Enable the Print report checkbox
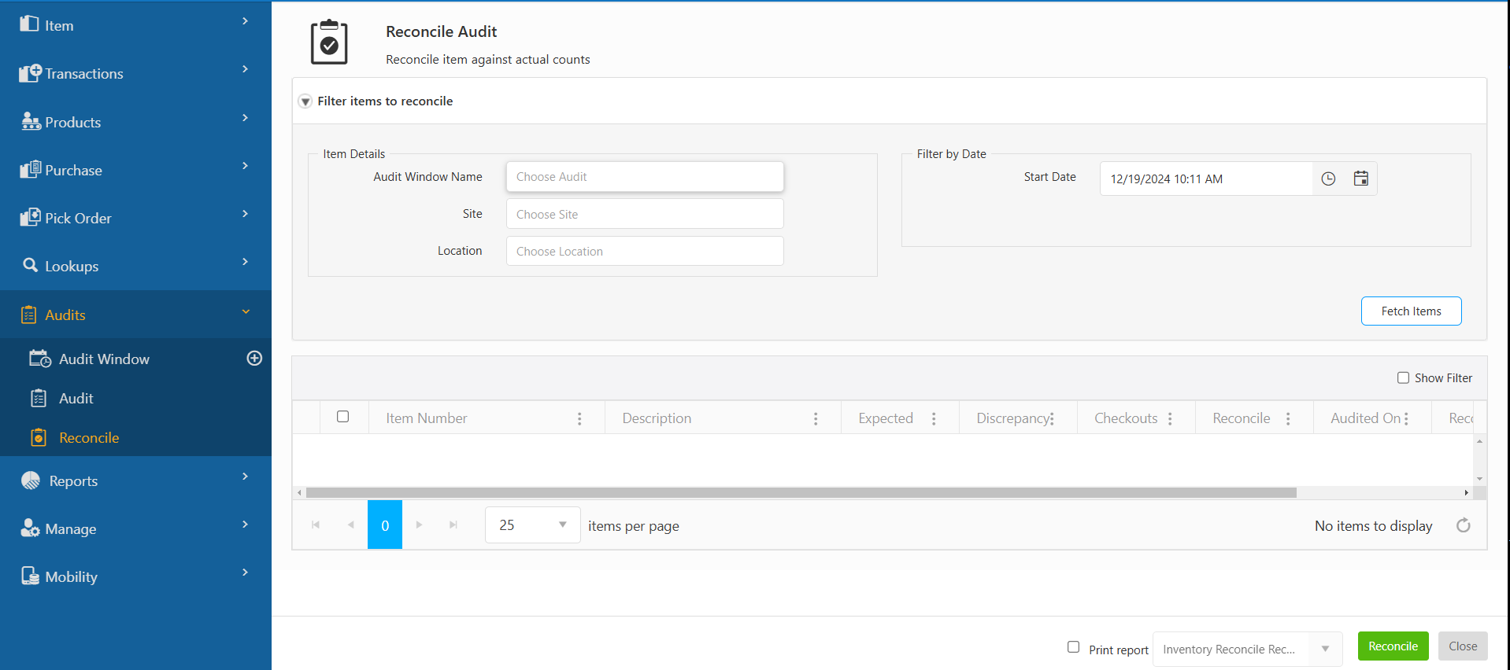Image resolution: width=1510 pixels, height=670 pixels. coord(1073,646)
